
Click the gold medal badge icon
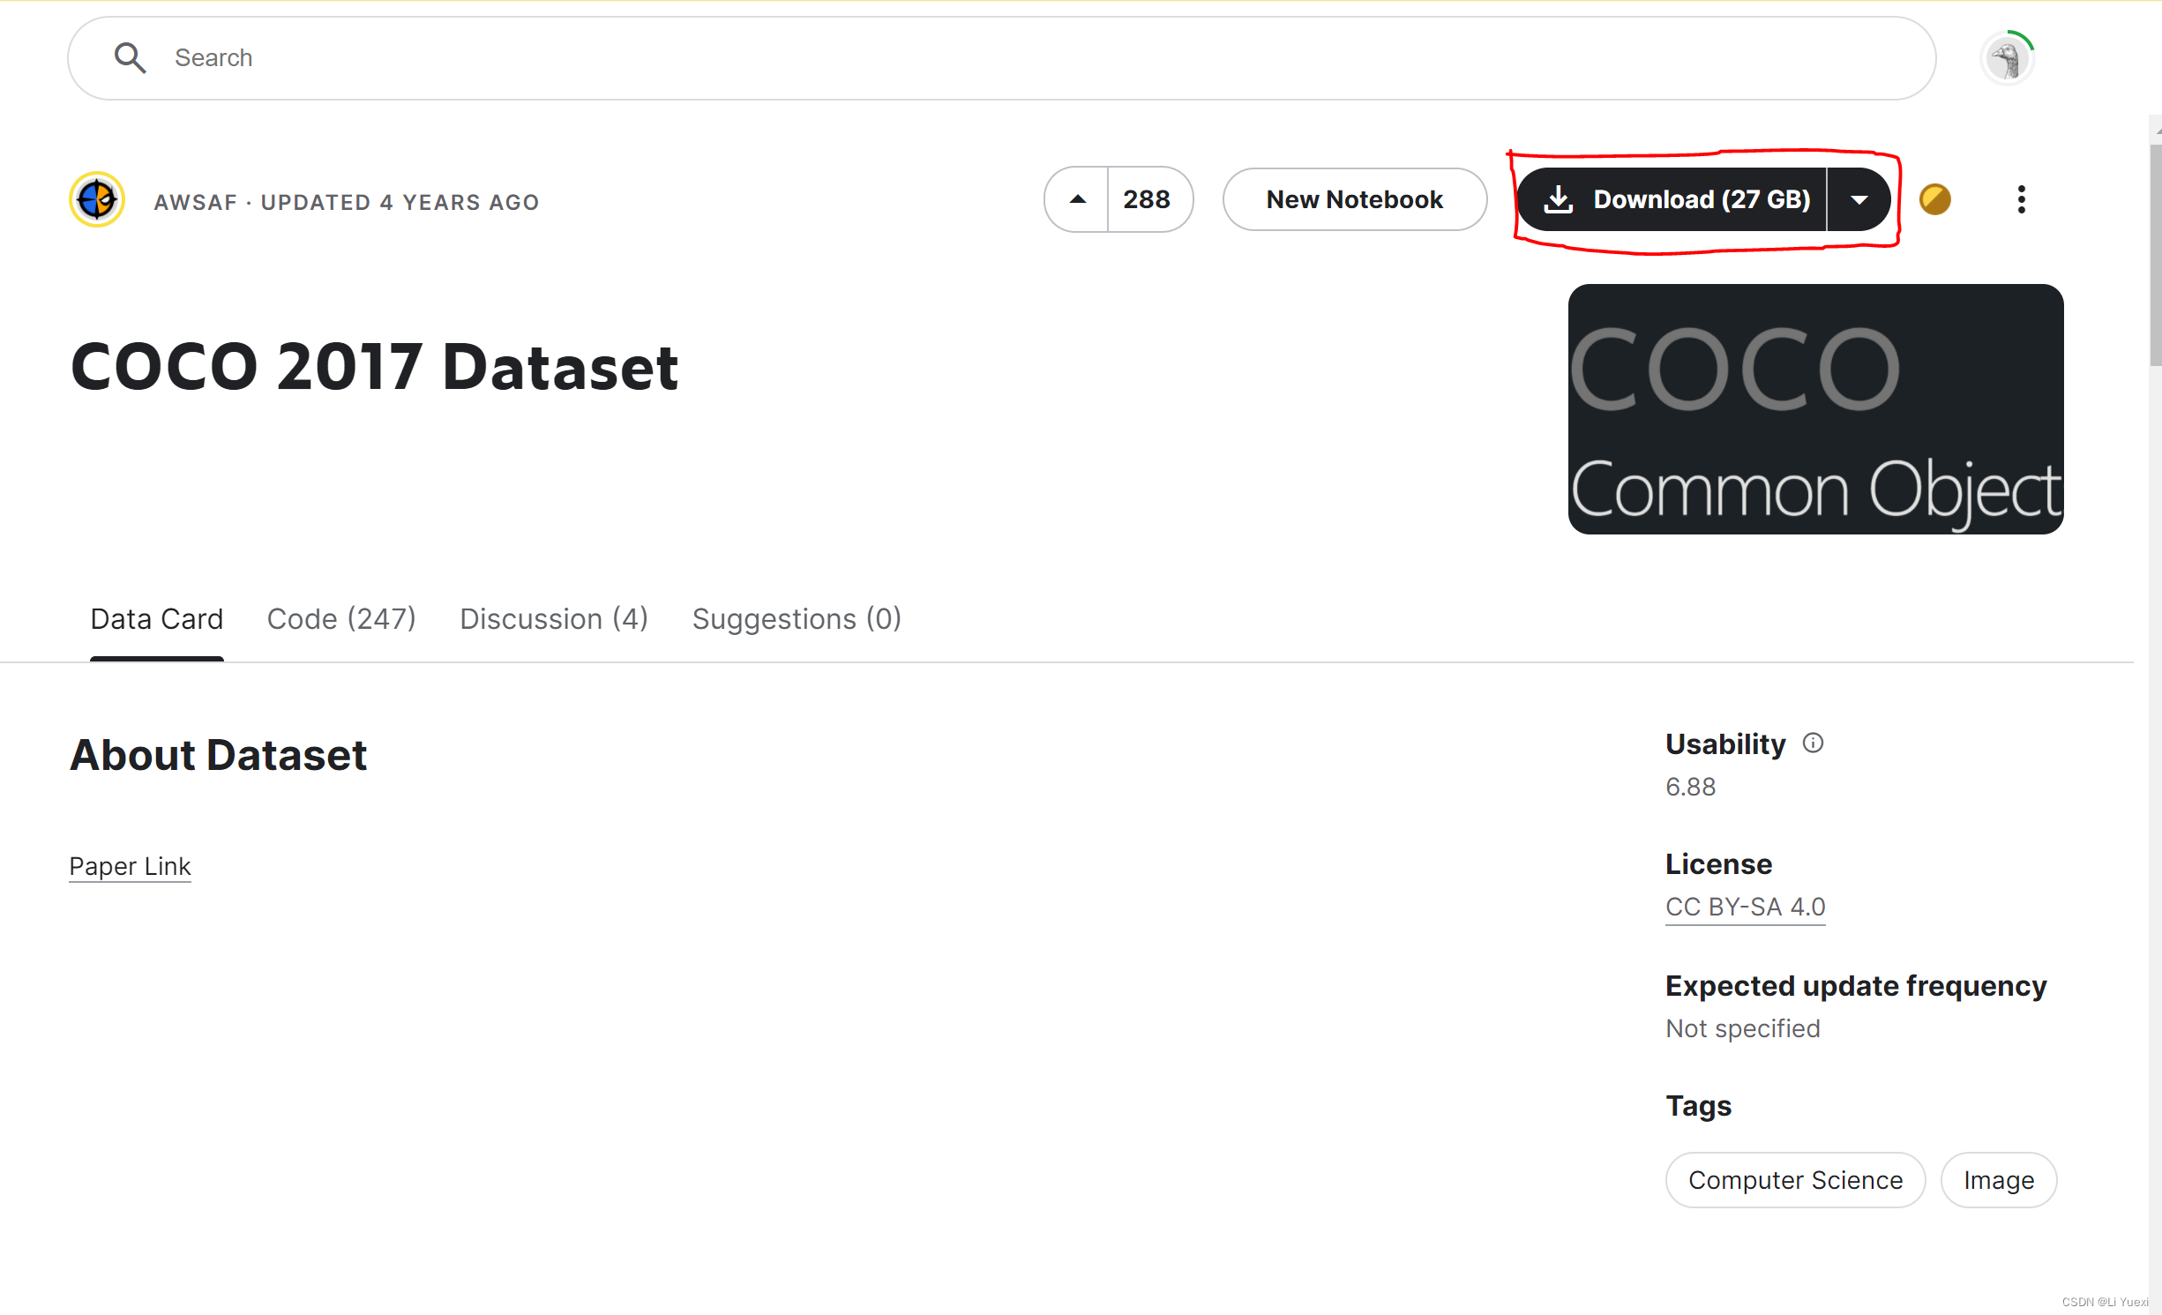point(1934,199)
